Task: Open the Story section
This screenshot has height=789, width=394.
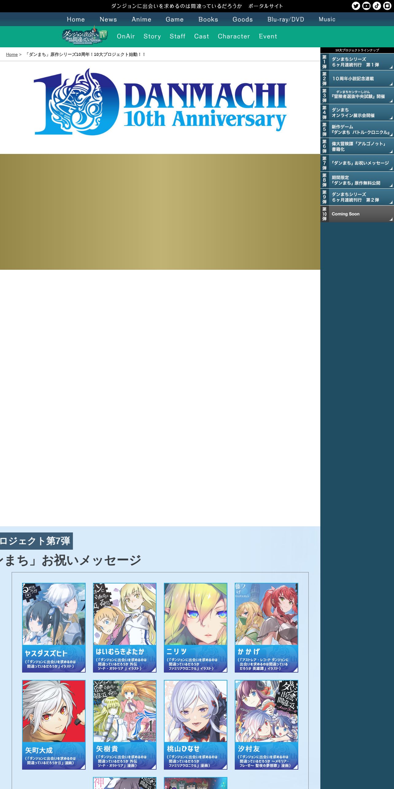Action: [152, 36]
